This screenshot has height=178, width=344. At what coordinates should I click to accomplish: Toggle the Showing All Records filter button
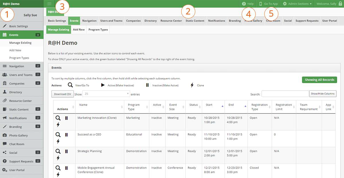[x=319, y=80]
